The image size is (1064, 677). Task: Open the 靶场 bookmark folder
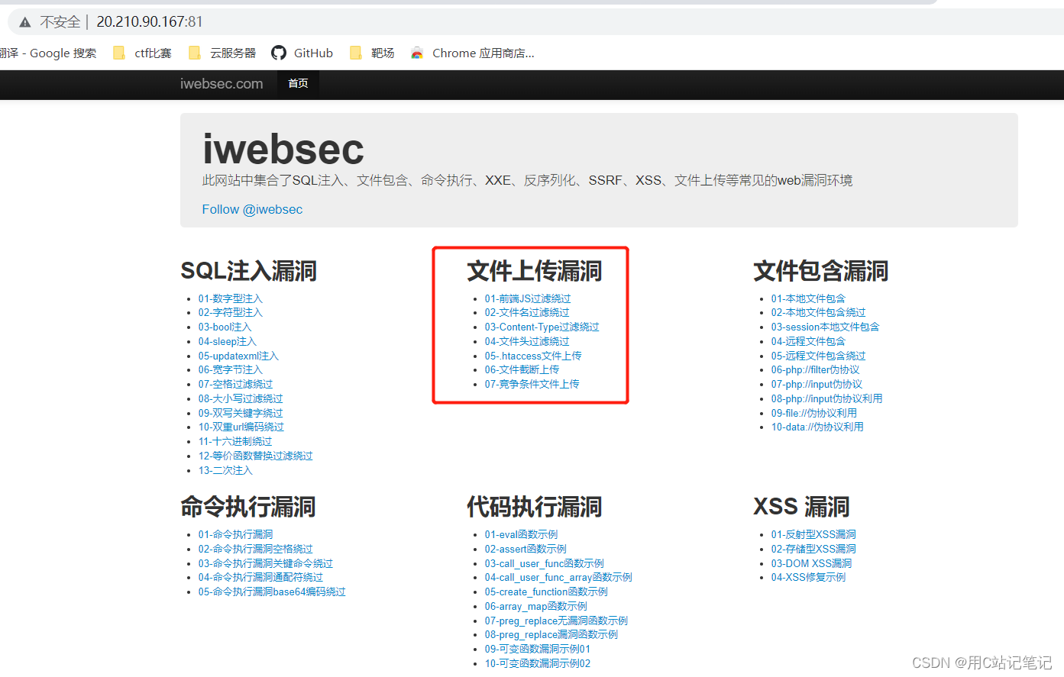click(372, 53)
